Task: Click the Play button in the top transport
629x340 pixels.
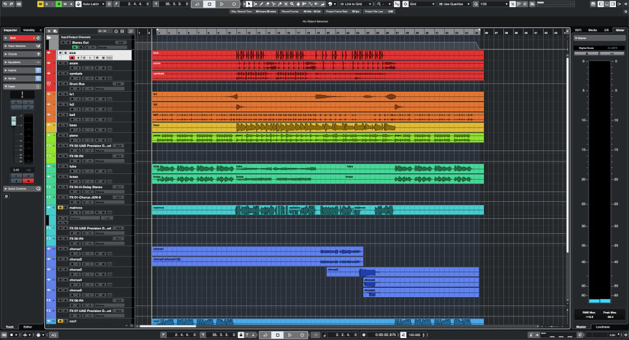Action: pos(221,4)
